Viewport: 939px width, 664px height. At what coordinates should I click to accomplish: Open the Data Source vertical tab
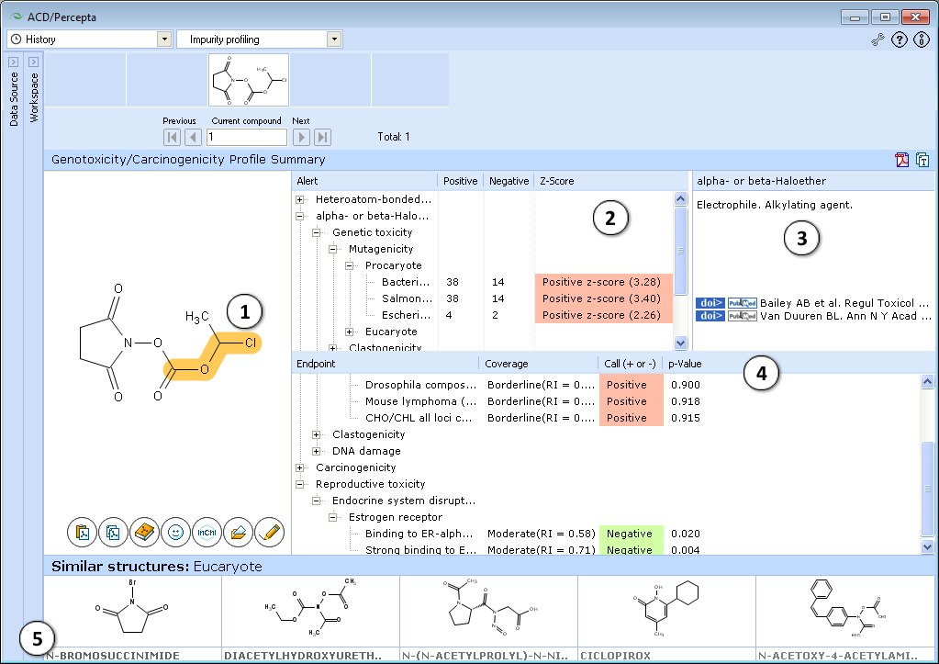14,99
